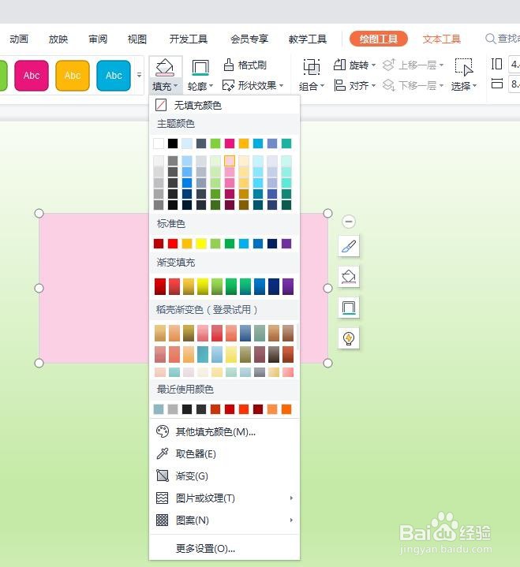
Task: Expand the Rotate (旋转) dropdown
Action: (x=374, y=65)
